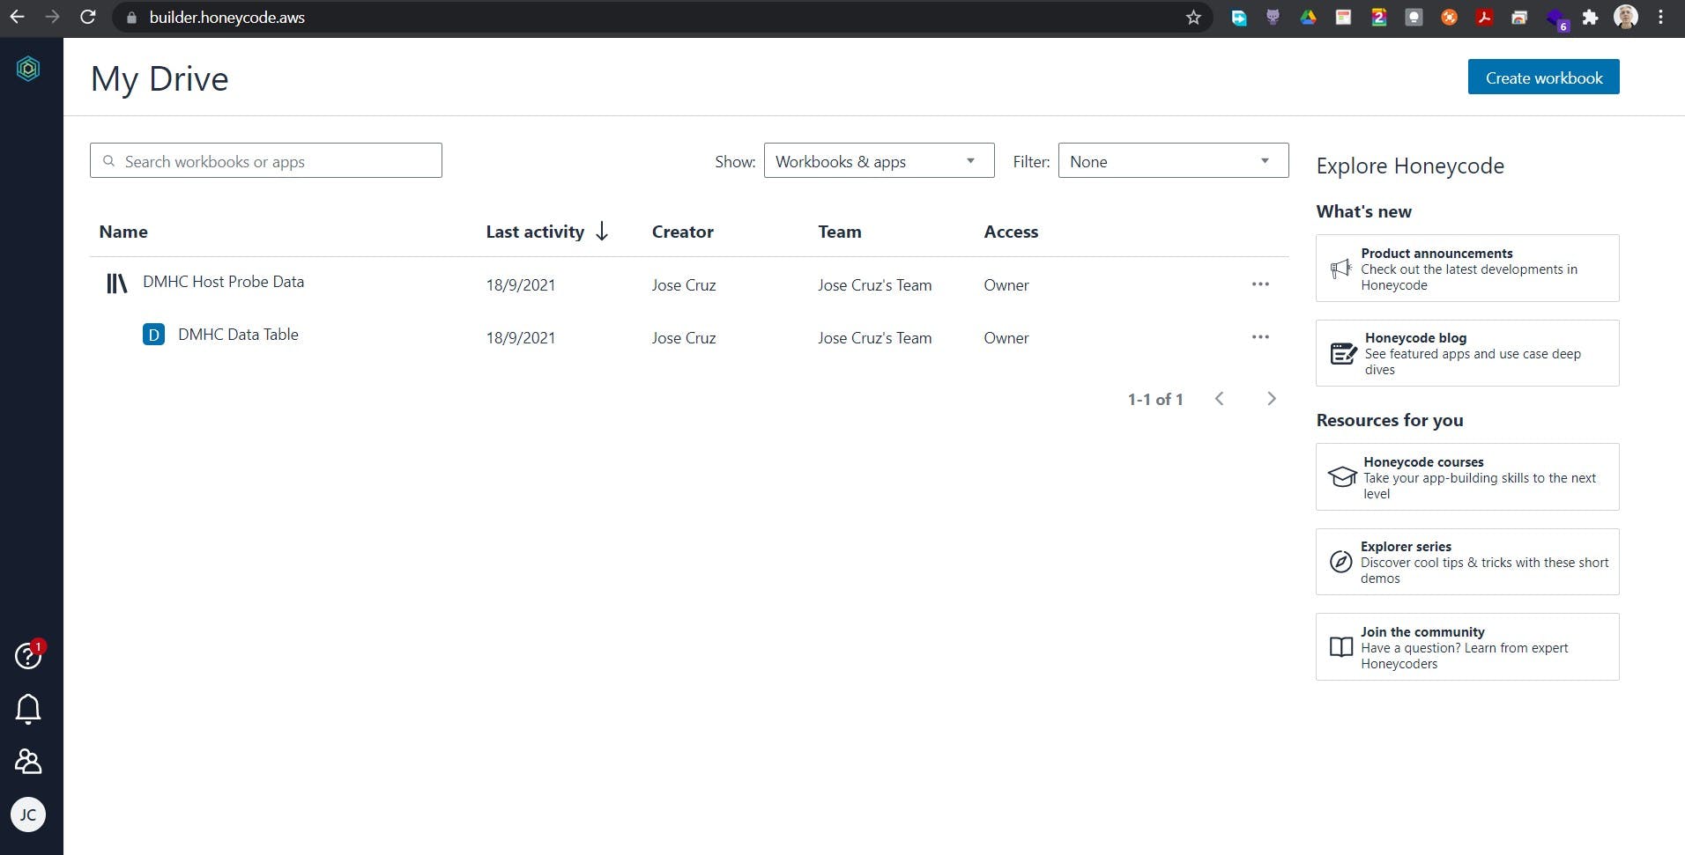Open more options for DMHC Data Table
The height and width of the screenshot is (855, 1685).
[1260, 337]
